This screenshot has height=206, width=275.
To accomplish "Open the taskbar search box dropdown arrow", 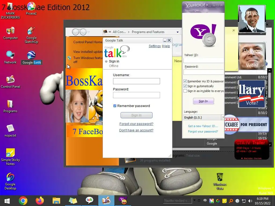I will 194,200.
